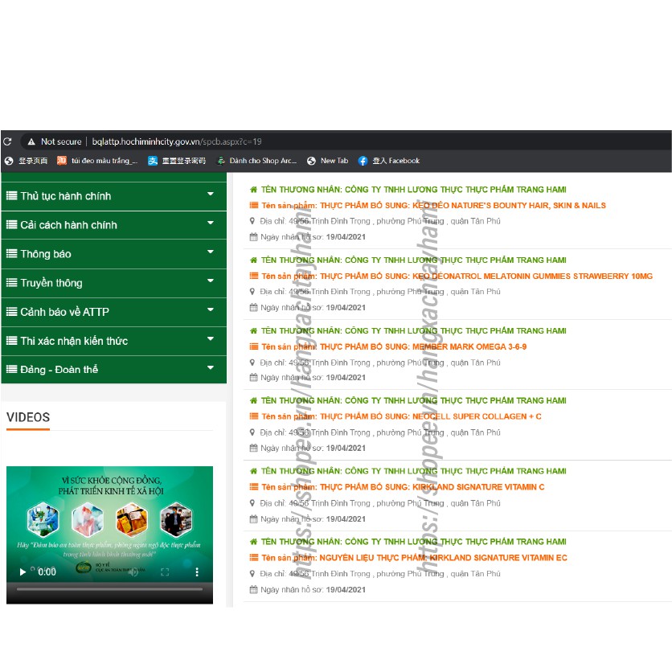The width and height of the screenshot is (672, 672).
Task: Open the Truyền thông menu
Action: (113, 283)
